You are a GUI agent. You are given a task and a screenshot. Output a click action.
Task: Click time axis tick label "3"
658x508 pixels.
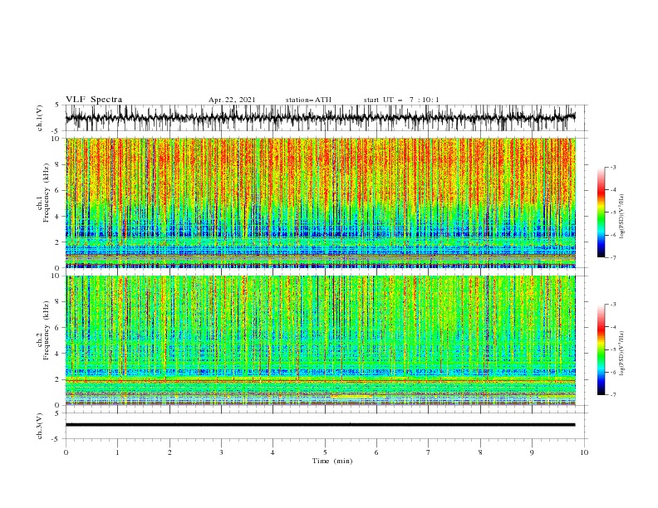221,452
